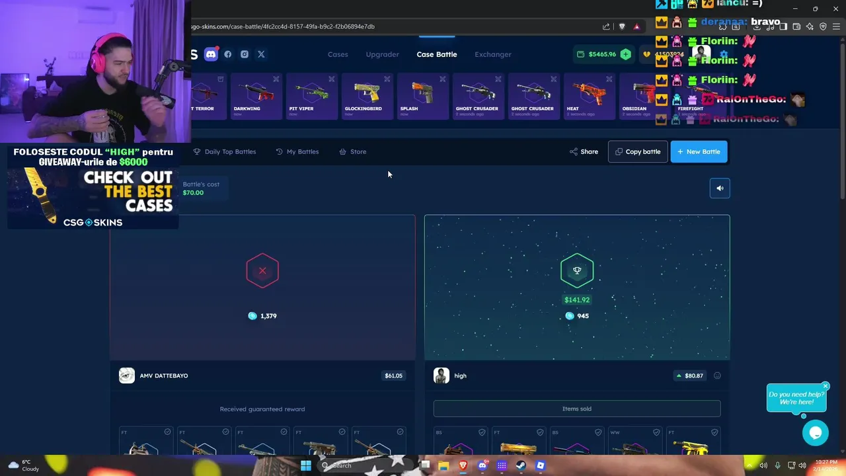Click the share icon in the address bar
846x476 pixels.
click(x=606, y=26)
